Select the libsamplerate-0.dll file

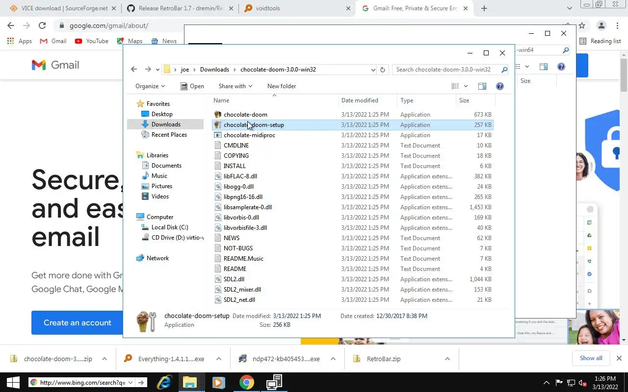pyautogui.click(x=248, y=207)
